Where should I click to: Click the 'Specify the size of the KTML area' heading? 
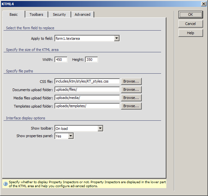(32, 50)
